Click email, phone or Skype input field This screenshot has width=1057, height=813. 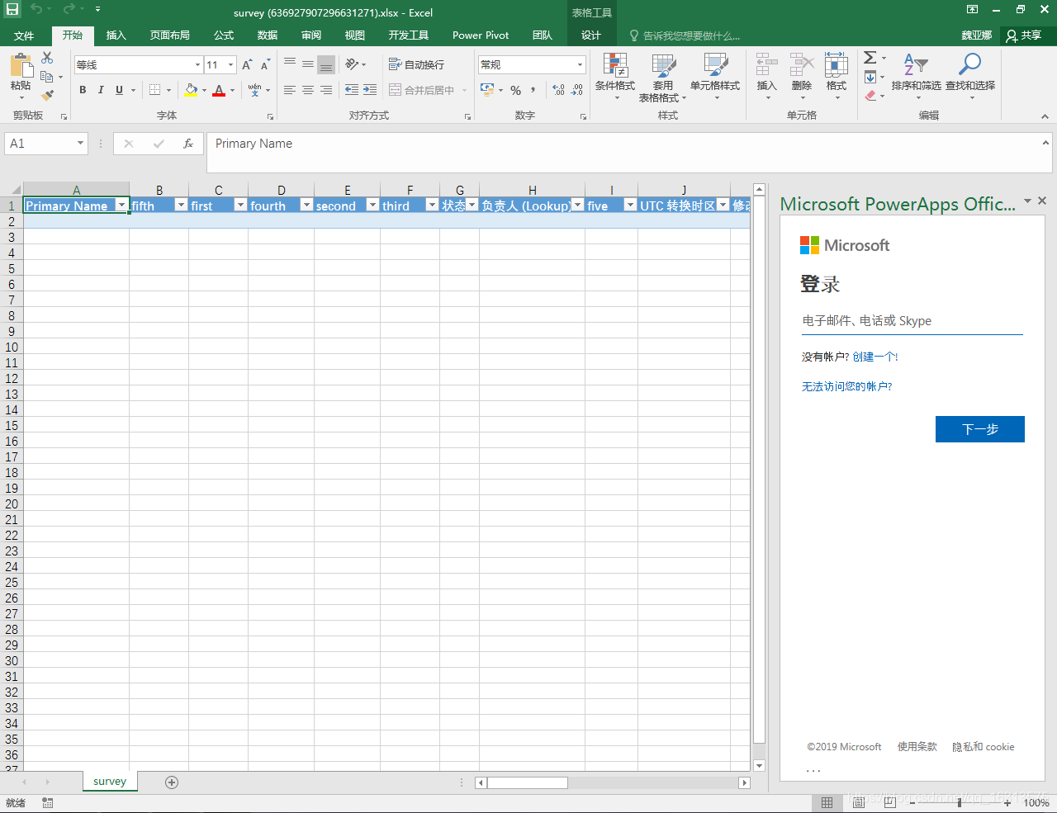[x=912, y=321]
